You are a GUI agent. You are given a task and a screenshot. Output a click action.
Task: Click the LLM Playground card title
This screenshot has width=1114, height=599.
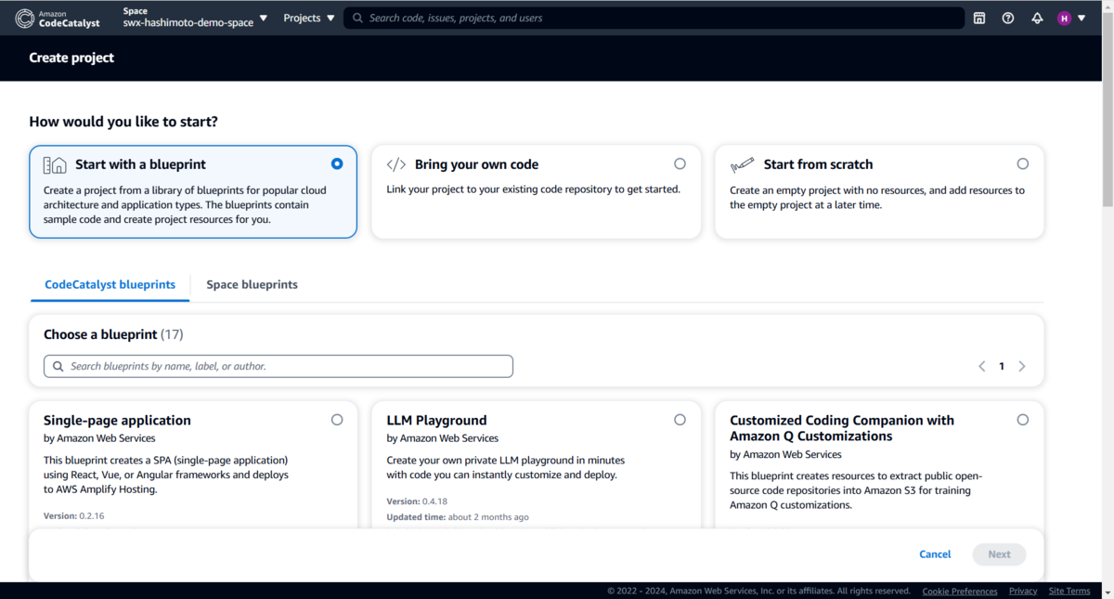click(x=436, y=420)
